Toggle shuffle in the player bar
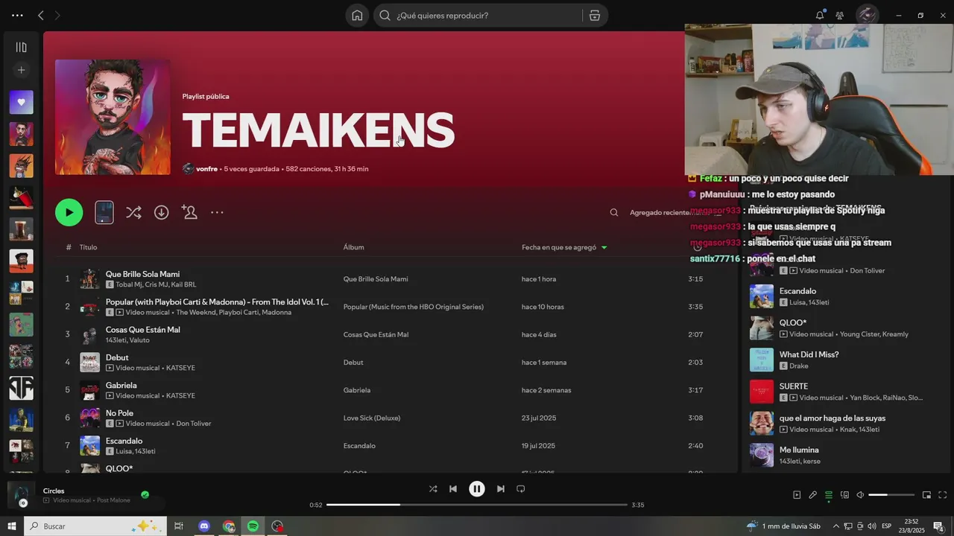Screen dimensions: 954x536 pos(433,489)
